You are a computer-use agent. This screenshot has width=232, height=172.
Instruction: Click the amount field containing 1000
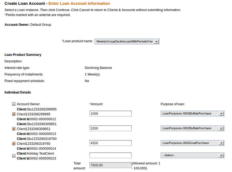pyautogui.click(x=110, y=113)
